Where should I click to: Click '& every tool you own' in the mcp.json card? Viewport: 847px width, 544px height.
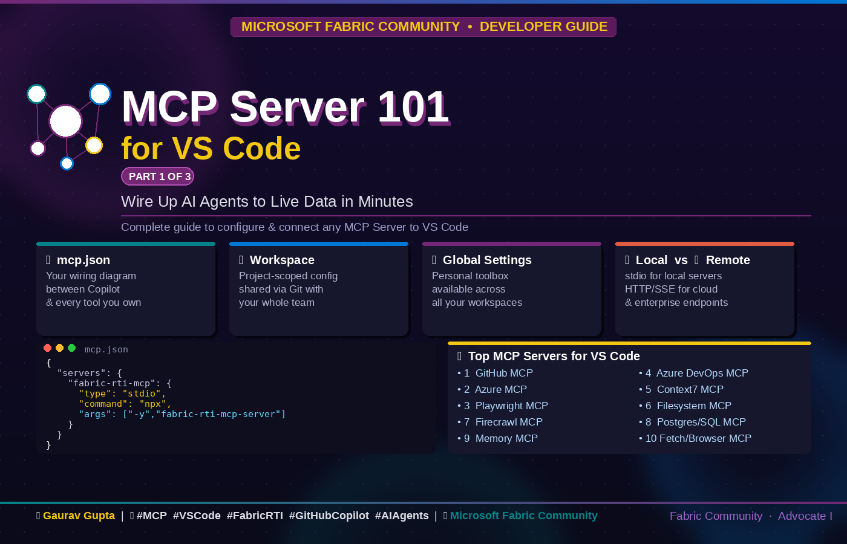93,302
